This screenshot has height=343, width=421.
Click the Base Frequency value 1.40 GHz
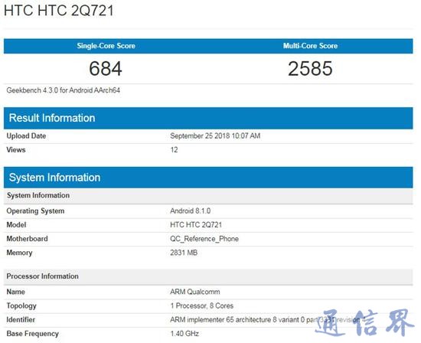pos(184,334)
